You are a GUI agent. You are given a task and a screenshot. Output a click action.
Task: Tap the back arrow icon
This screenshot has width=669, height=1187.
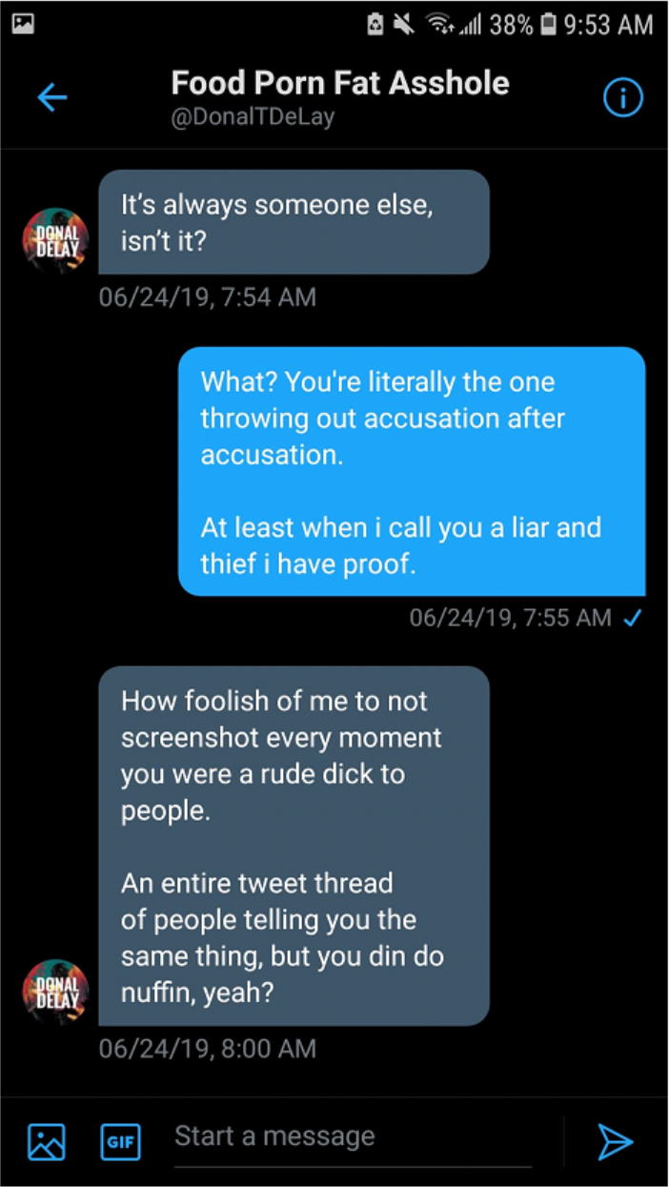pos(51,97)
